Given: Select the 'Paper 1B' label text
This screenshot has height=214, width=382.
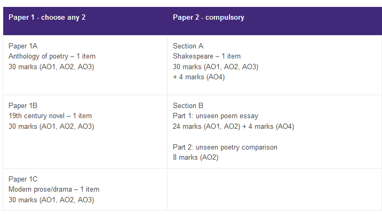Looking at the screenshot, I should point(23,106).
